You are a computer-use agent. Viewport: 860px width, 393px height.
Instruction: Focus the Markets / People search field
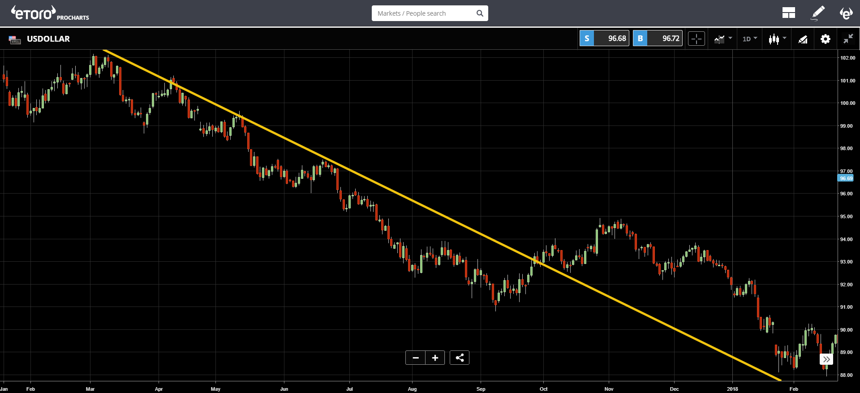(x=430, y=13)
